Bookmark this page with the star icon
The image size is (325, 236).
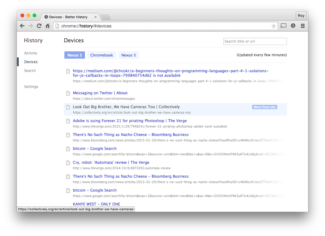click(x=274, y=26)
